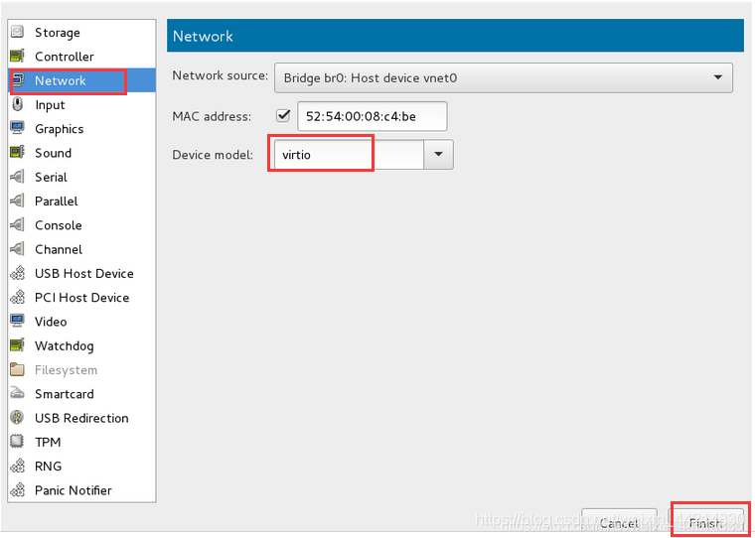
Task: Click the PCI Host Device icon
Action: click(17, 298)
